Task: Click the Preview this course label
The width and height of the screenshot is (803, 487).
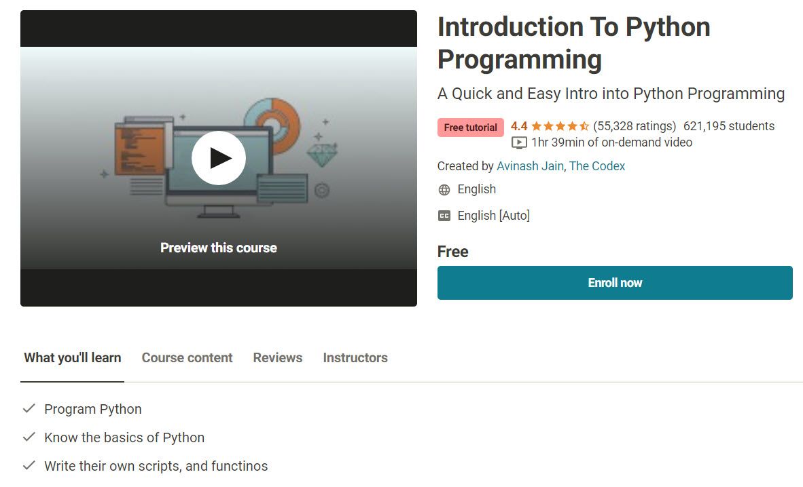Action: (x=219, y=248)
